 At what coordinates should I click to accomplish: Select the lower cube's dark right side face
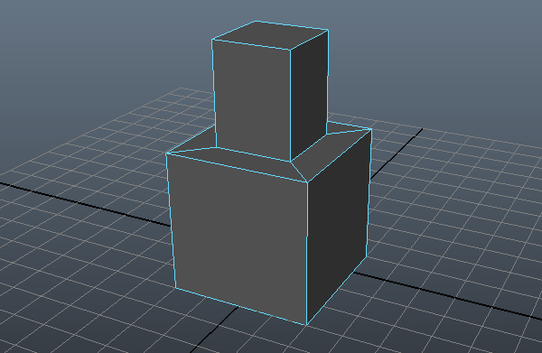click(x=338, y=225)
